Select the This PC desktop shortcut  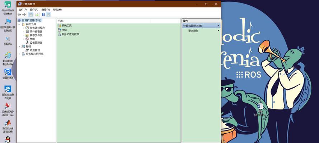click(8, 25)
